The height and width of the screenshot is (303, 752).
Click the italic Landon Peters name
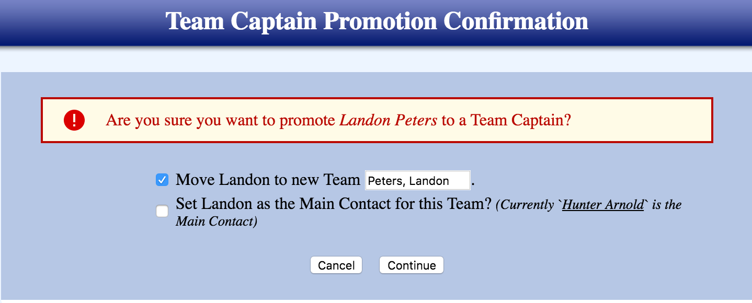point(388,120)
